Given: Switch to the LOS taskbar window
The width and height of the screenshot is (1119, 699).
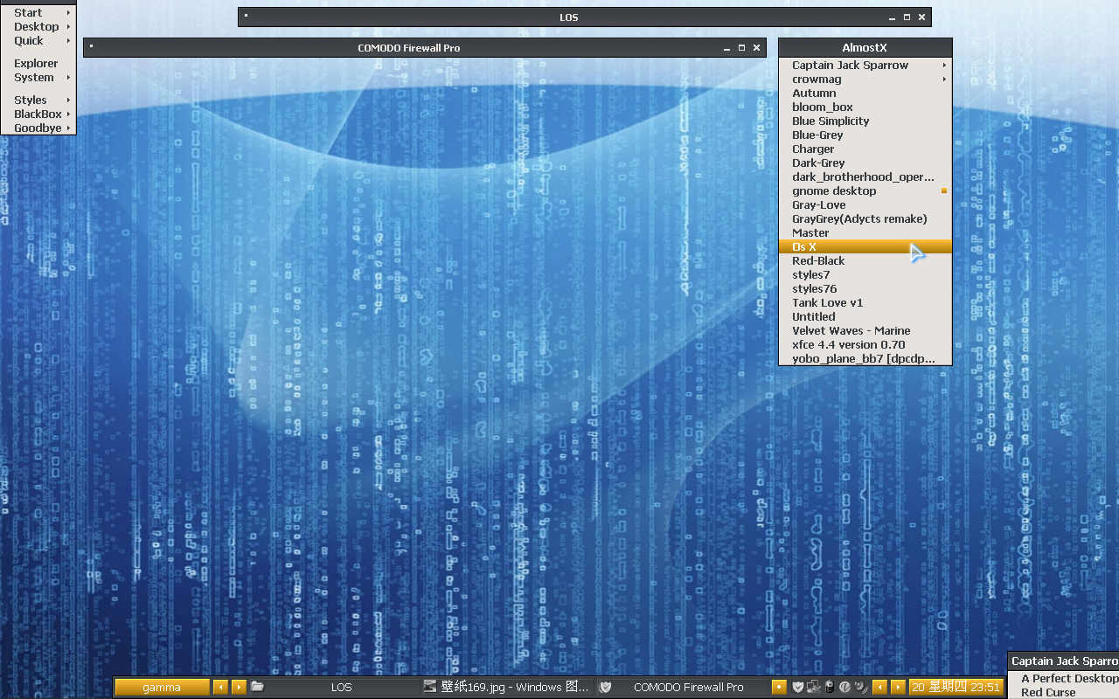Looking at the screenshot, I should [x=341, y=688].
